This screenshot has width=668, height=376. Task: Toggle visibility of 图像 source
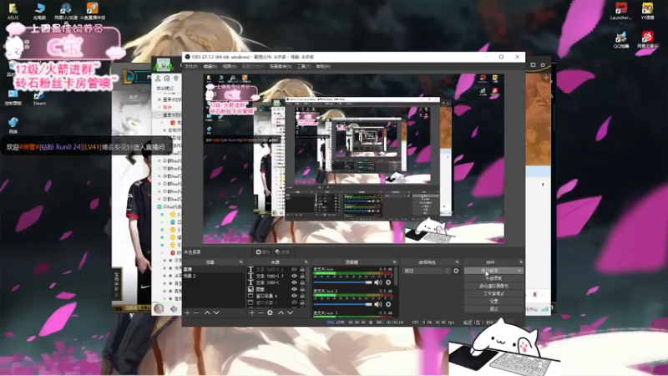pos(294,289)
